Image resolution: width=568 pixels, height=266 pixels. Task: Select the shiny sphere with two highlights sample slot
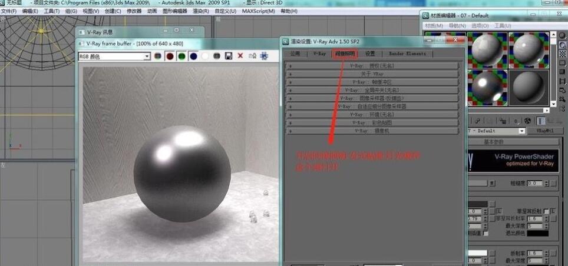tap(487, 88)
